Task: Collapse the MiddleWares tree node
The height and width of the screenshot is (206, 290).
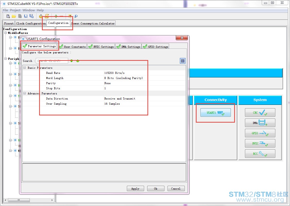Action: (6, 33)
